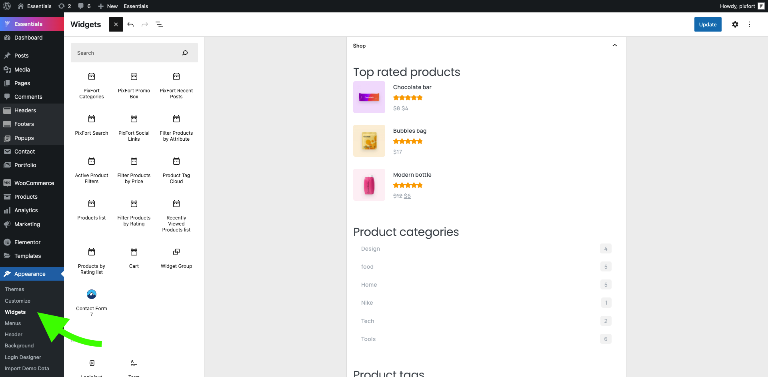Click the New button in admin bar
768x377 pixels.
click(x=108, y=6)
